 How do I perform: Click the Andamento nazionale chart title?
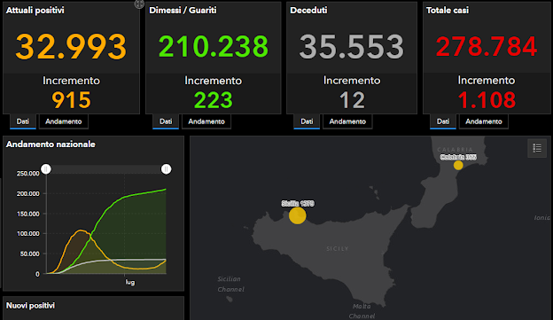(x=51, y=144)
